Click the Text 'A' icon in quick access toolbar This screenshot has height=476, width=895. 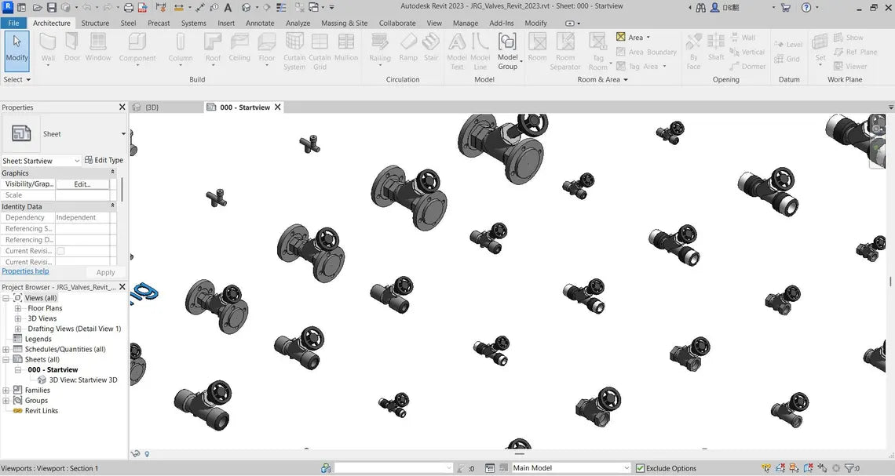[228, 7]
